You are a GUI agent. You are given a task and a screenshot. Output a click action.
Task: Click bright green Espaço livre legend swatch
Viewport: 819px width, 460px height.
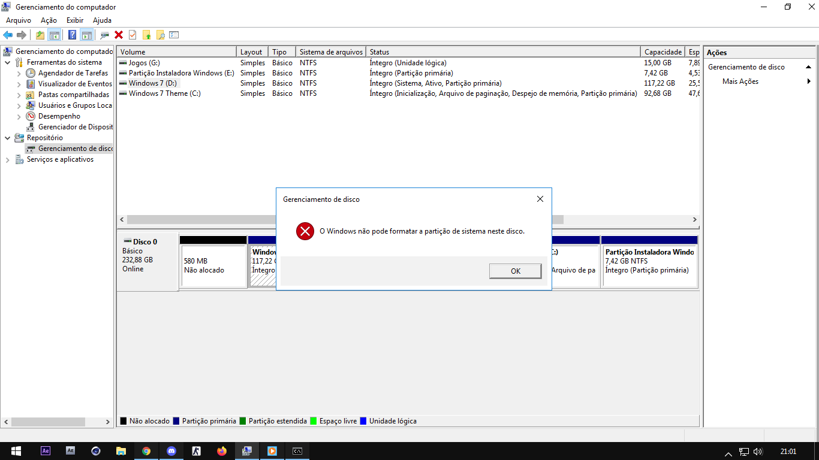[x=314, y=421]
